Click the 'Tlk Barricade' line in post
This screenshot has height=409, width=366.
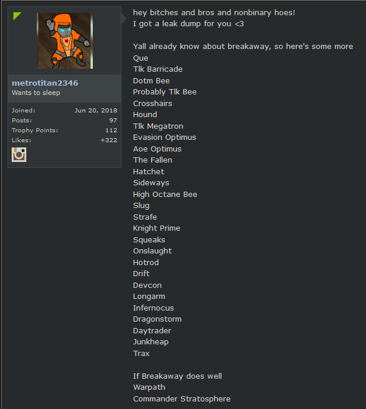coord(158,69)
